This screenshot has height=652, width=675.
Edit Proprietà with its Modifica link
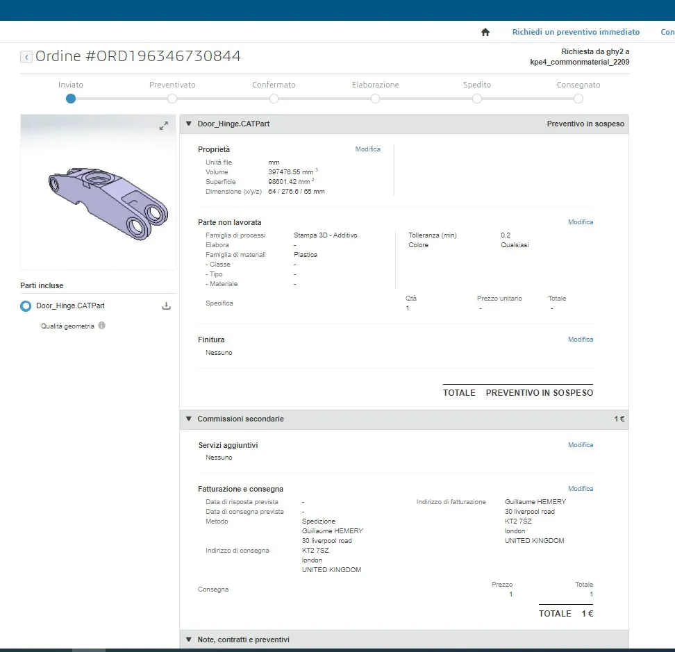(367, 149)
